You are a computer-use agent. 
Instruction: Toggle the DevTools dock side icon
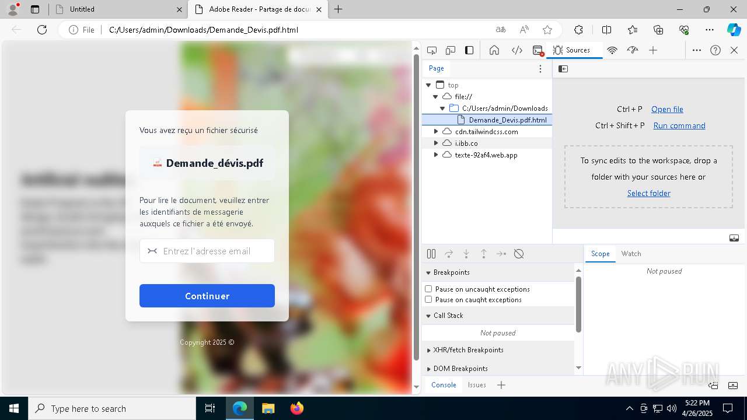(x=469, y=50)
